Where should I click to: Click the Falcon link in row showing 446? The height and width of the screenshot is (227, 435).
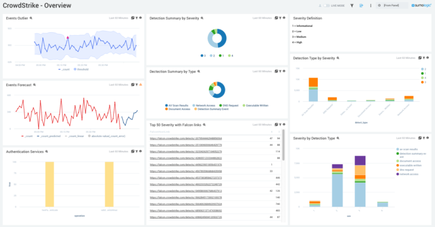tap(186, 178)
